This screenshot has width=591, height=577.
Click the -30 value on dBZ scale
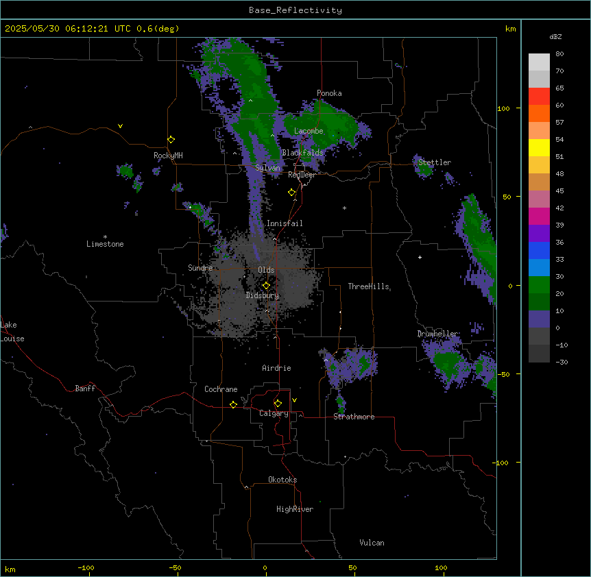pos(562,362)
